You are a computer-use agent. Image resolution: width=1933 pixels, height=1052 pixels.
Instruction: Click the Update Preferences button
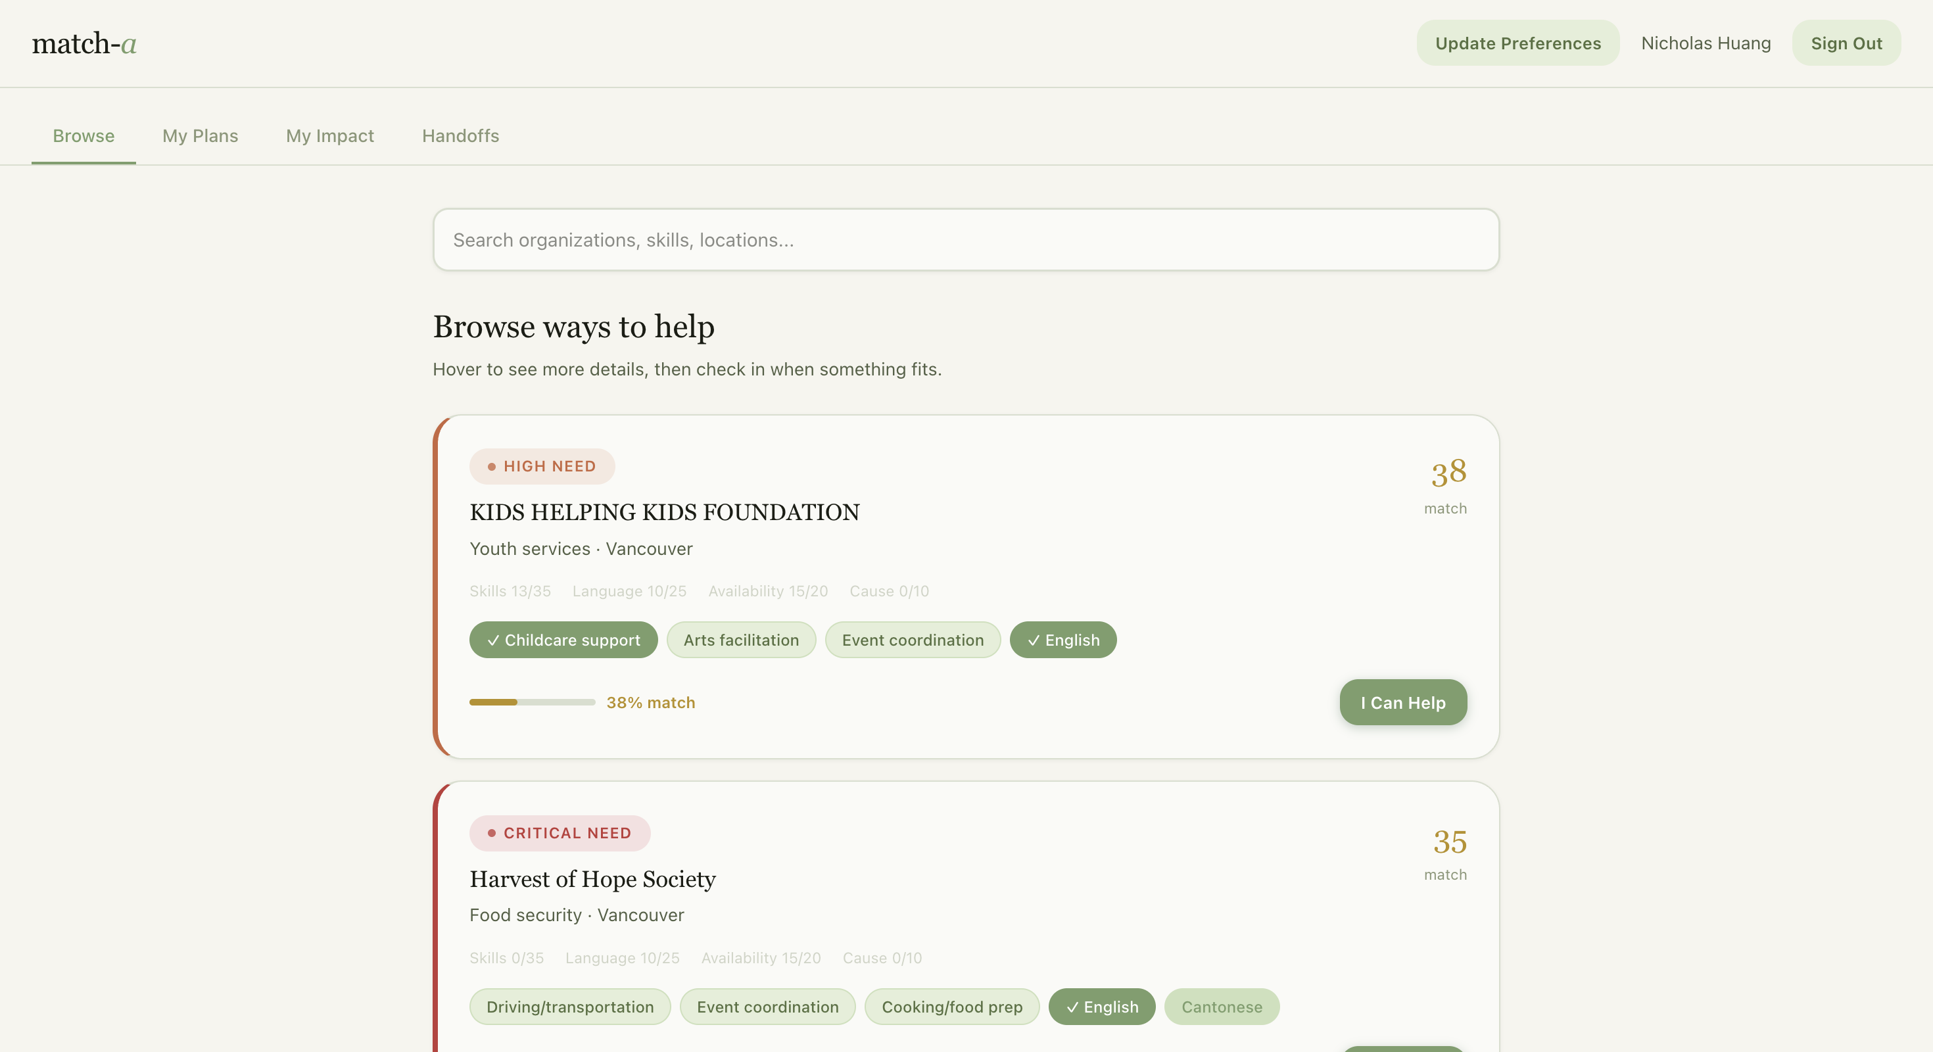pos(1517,43)
